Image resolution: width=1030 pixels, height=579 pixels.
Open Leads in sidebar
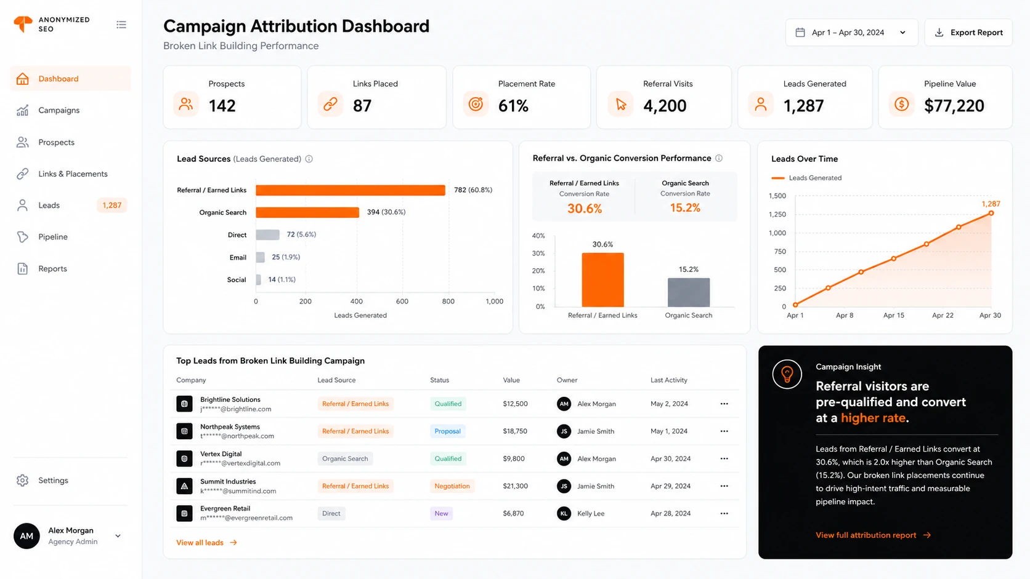tap(70, 205)
